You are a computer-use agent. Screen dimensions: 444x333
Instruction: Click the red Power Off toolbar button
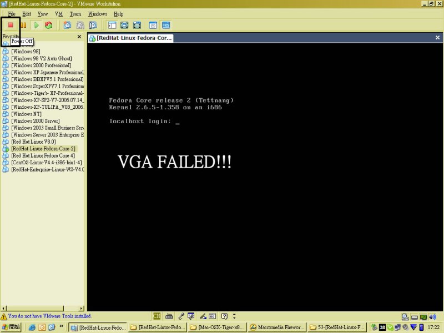11,25
